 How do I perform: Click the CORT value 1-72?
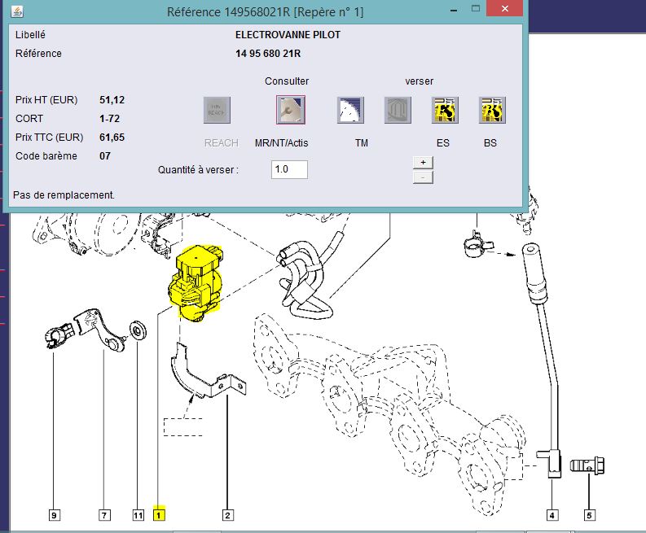110,119
